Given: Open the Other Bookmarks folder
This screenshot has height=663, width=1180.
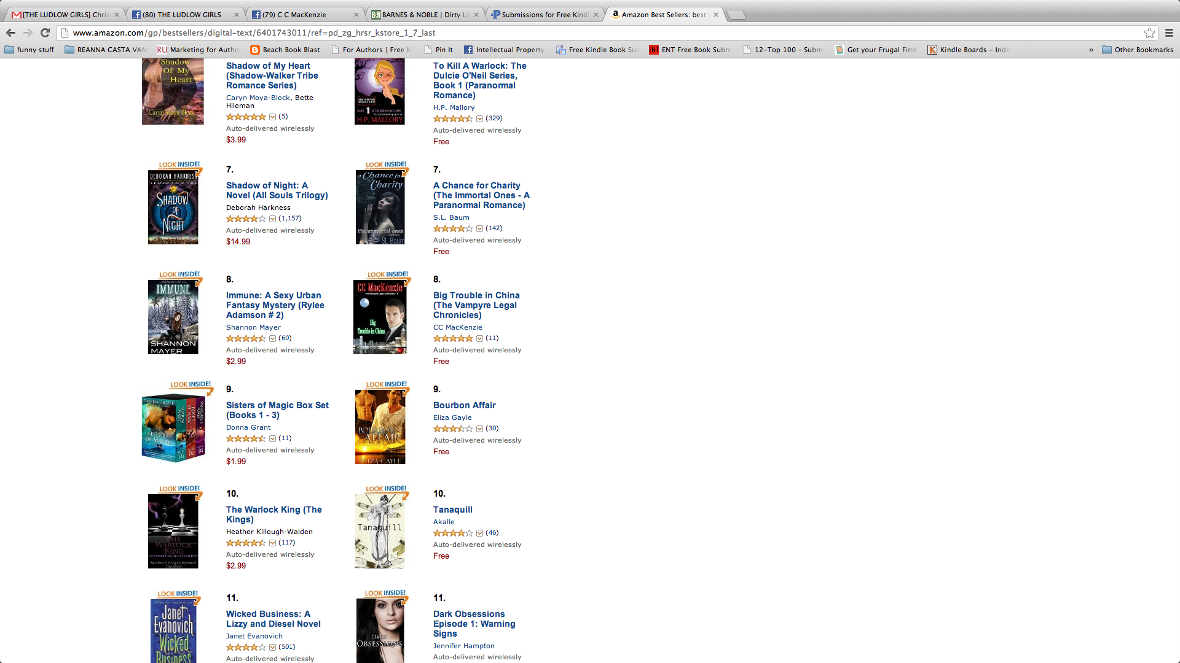Looking at the screenshot, I should pos(1138,50).
